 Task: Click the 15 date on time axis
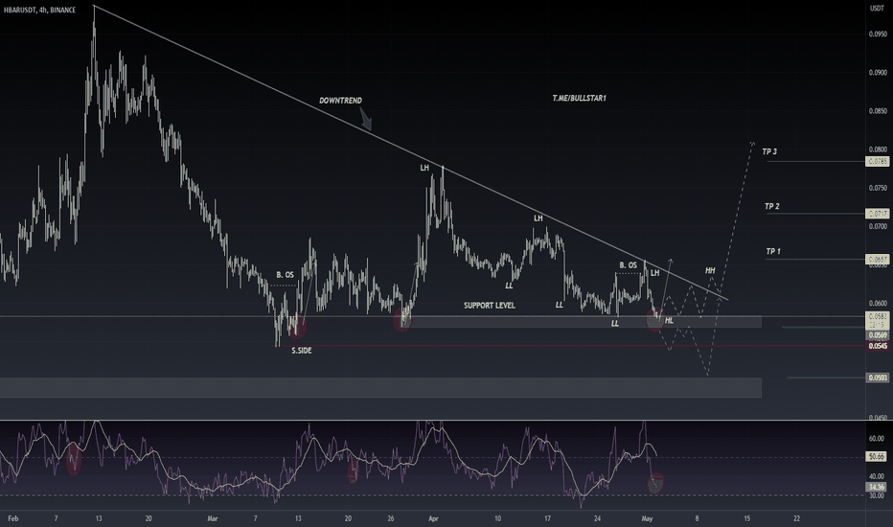pos(746,518)
